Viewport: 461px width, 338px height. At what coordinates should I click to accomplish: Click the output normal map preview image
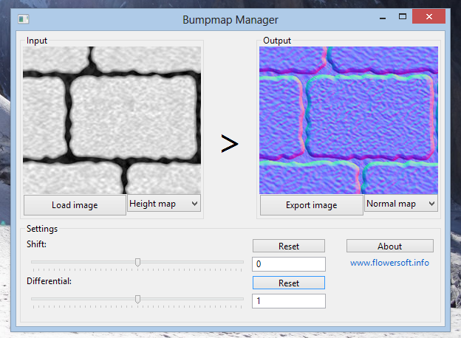click(349, 120)
